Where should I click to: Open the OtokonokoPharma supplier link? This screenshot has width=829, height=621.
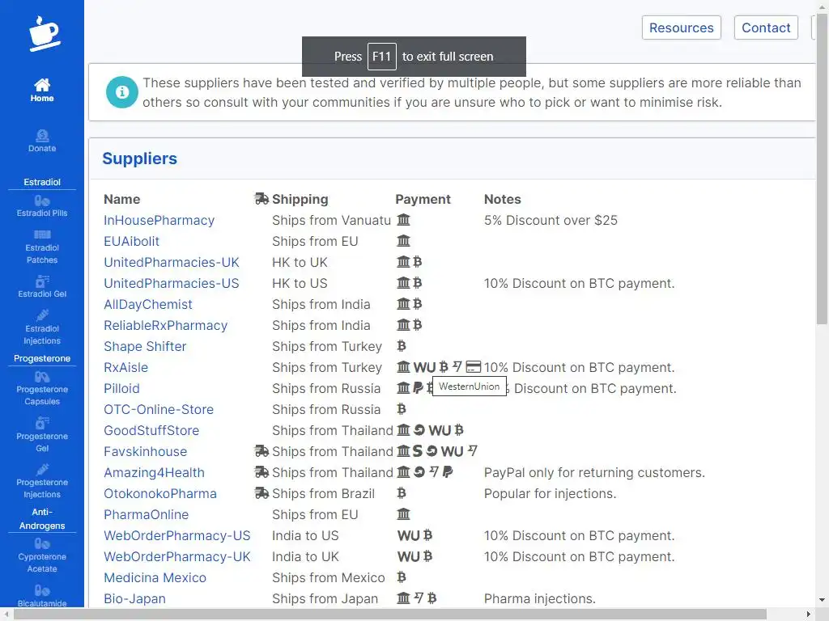[x=159, y=493]
